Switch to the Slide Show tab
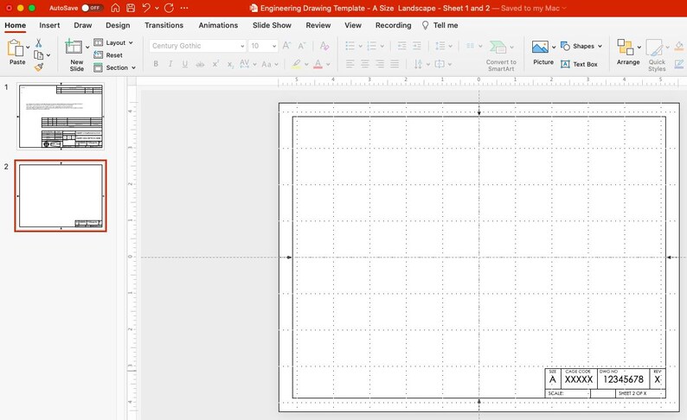Screen dimensions: 687x420 click(x=272, y=25)
